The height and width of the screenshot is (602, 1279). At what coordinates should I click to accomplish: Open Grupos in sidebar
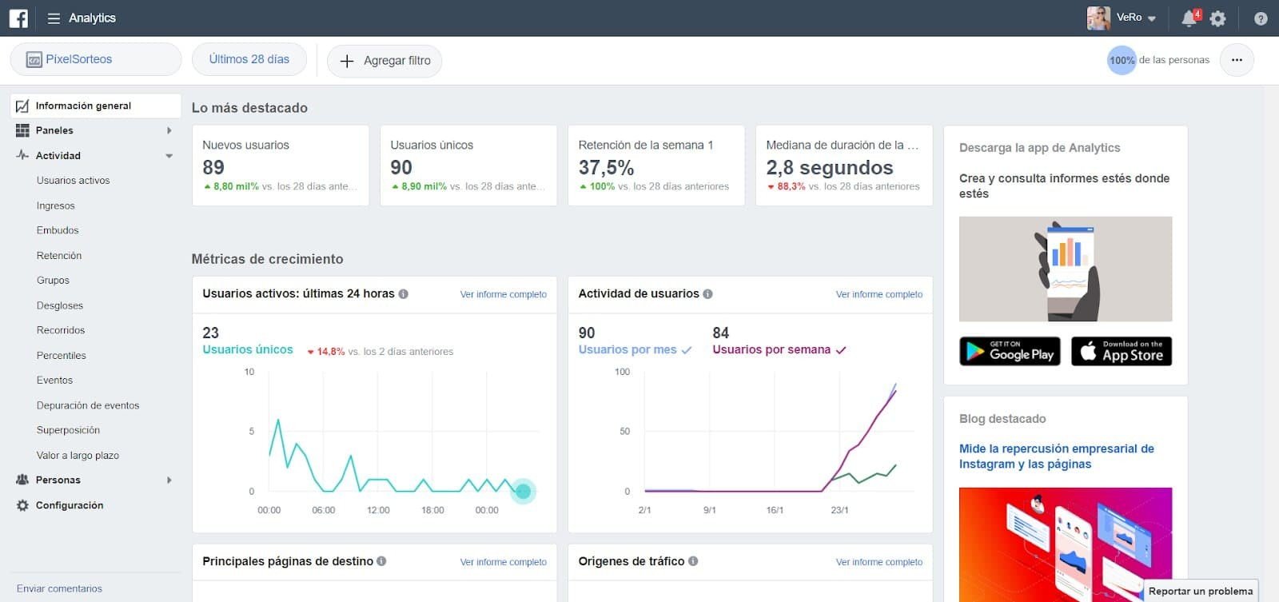pos(53,281)
